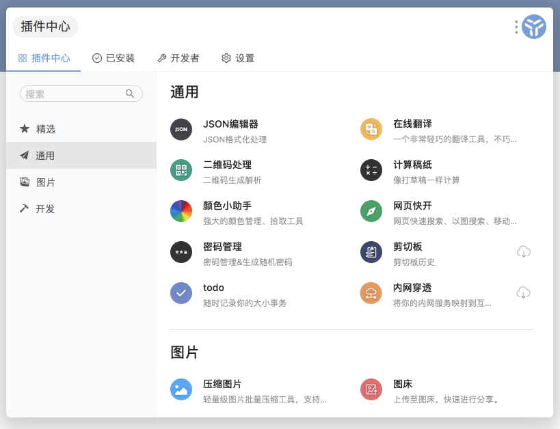Viewport: 560px width, 429px height.
Task: Click the 剪切板 plugin title
Action: point(408,247)
